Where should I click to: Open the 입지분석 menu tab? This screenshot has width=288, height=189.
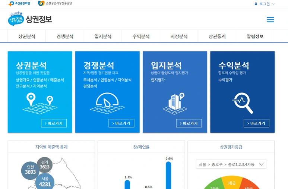pyautogui.click(x=103, y=36)
